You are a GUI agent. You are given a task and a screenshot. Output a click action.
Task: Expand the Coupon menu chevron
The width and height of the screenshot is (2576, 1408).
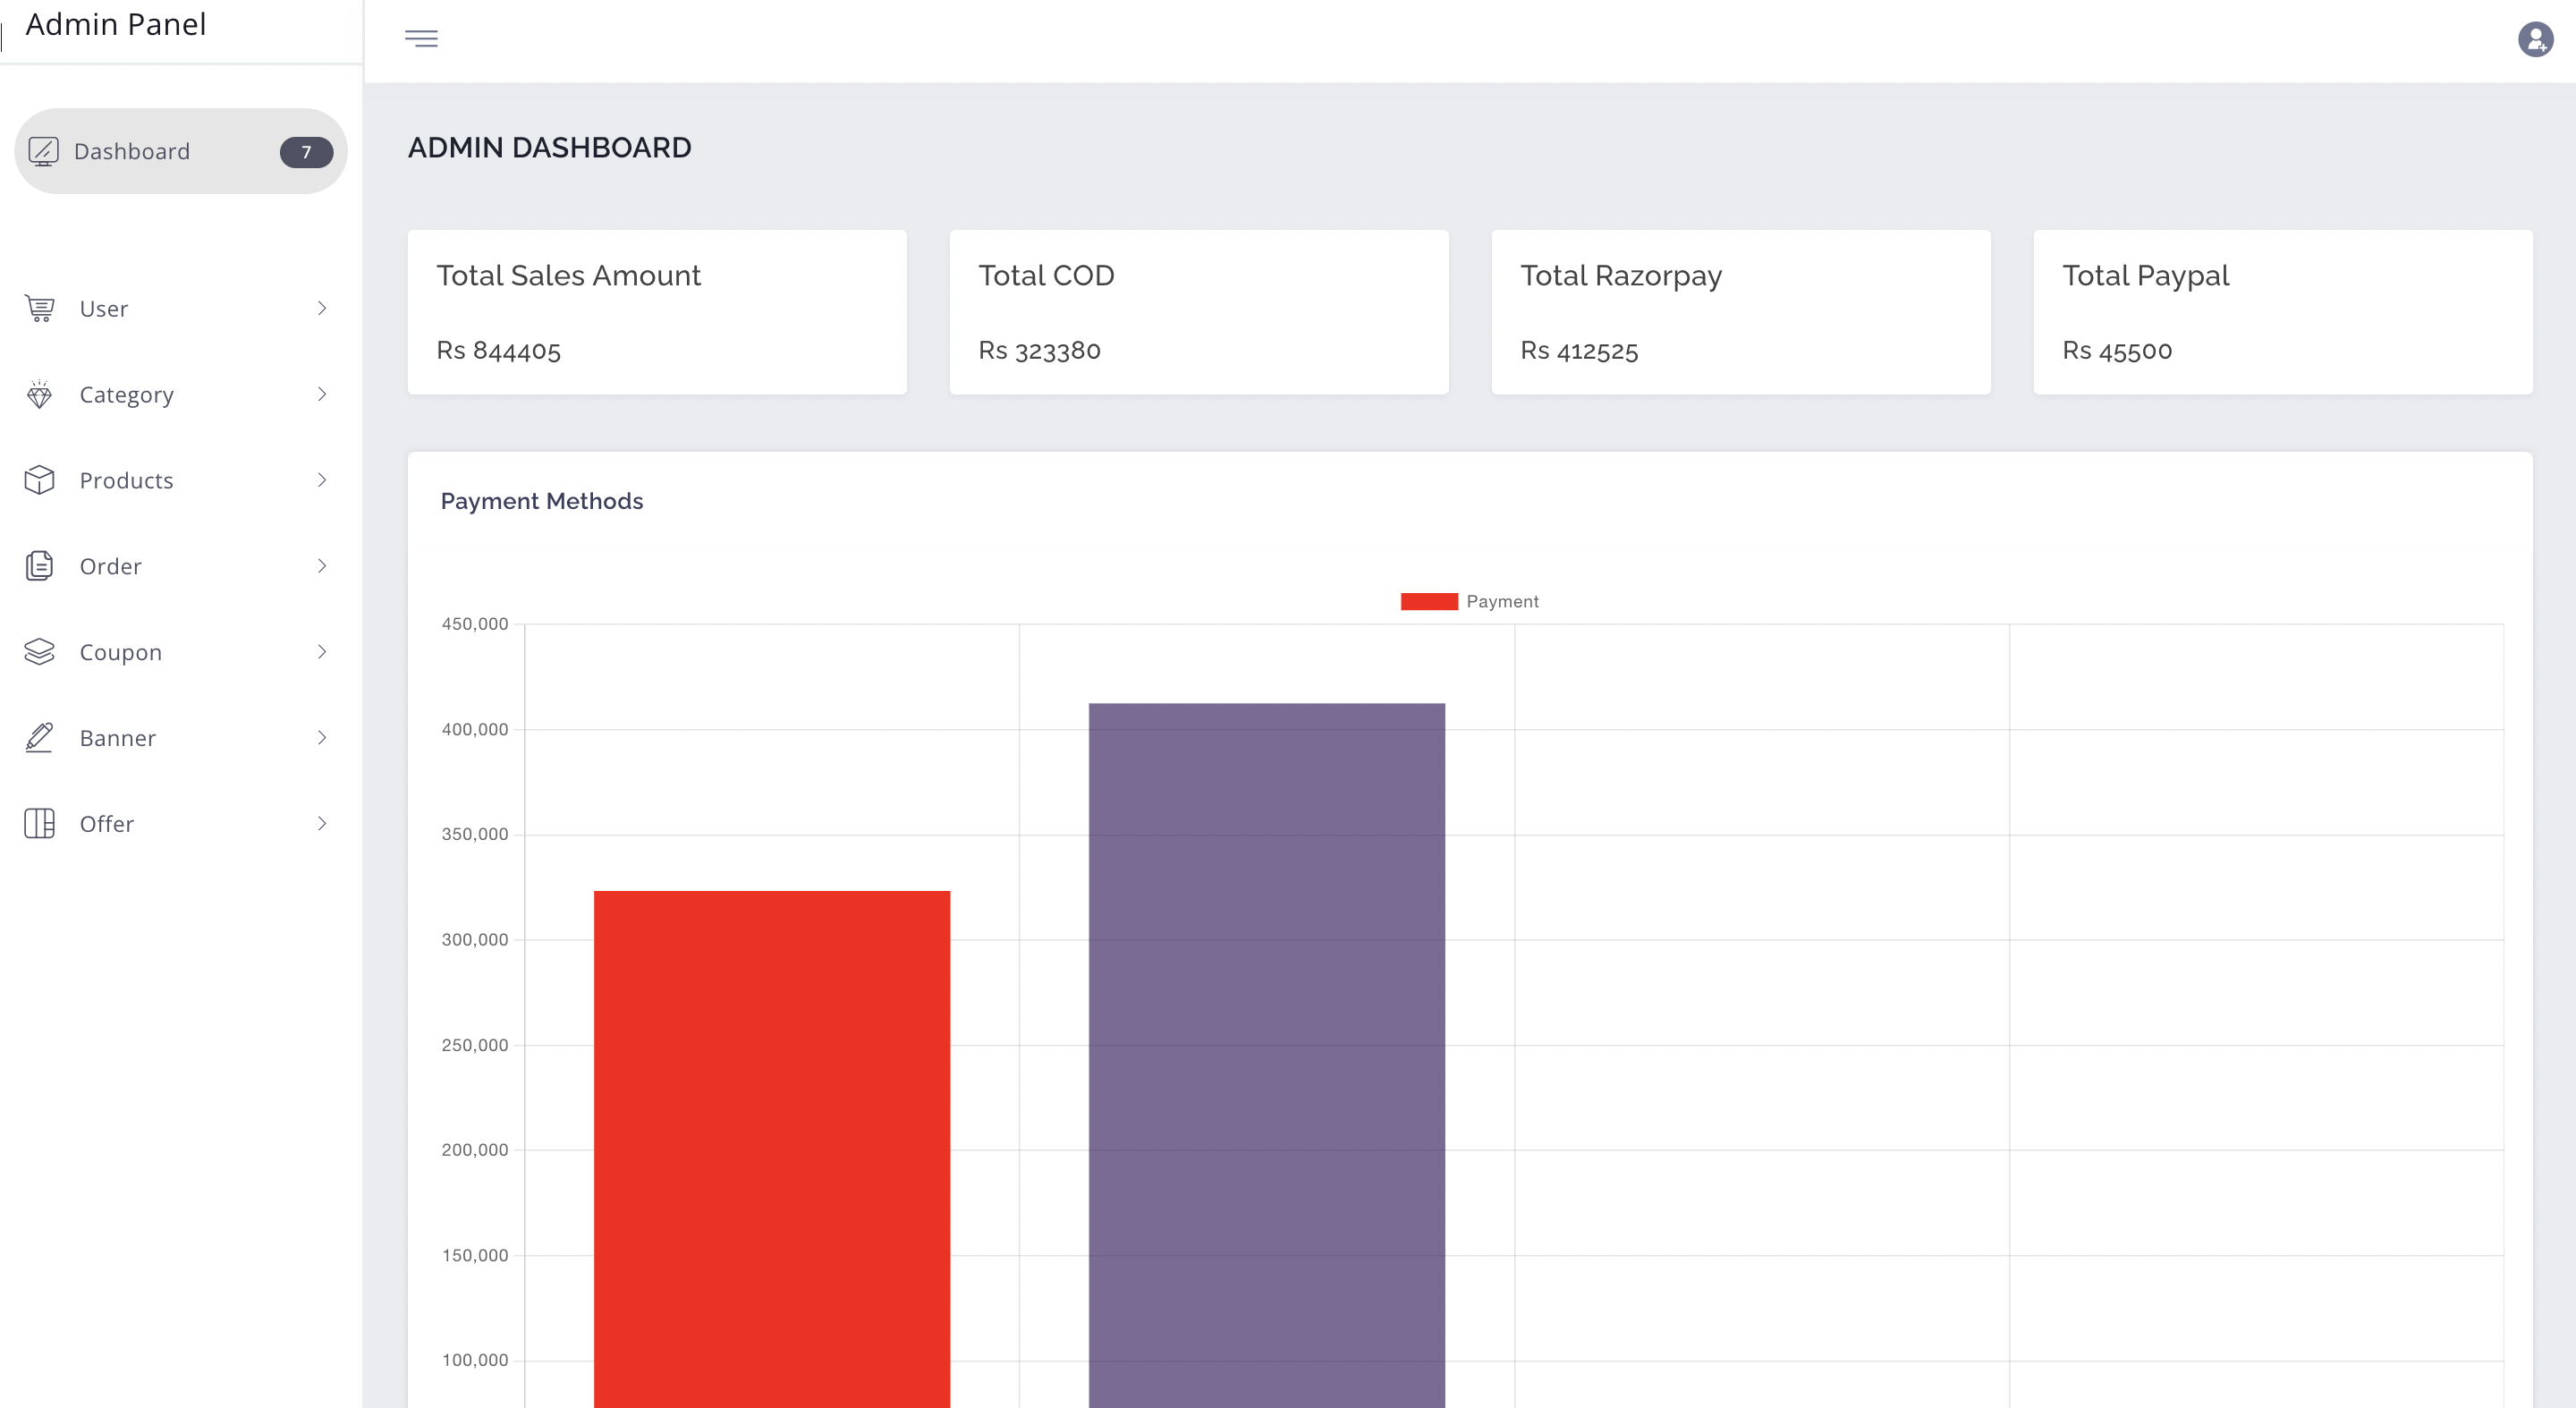click(x=321, y=652)
